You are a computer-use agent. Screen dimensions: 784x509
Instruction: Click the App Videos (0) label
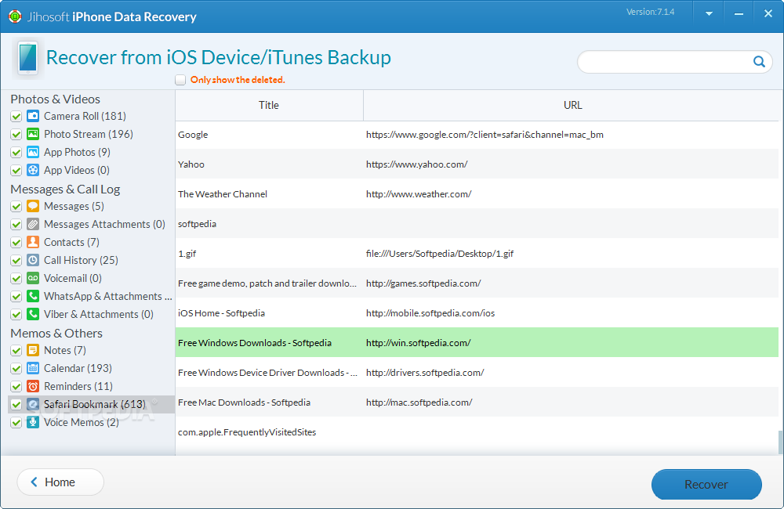pyautogui.click(x=77, y=171)
